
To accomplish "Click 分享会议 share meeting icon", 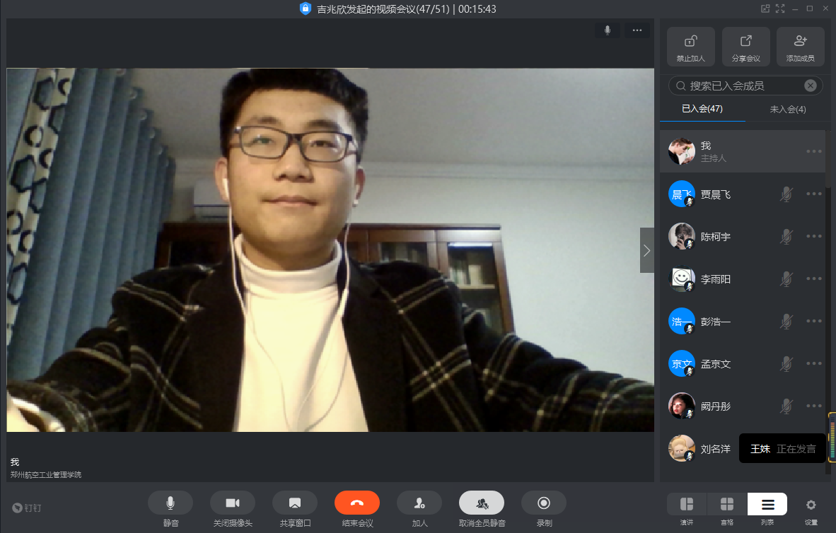I will [x=745, y=42].
